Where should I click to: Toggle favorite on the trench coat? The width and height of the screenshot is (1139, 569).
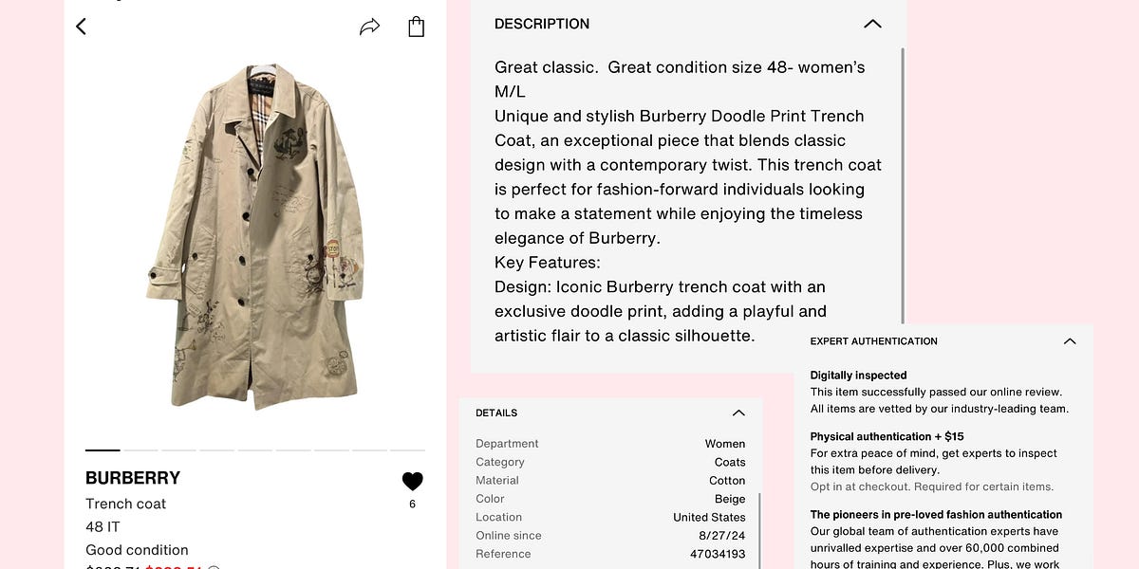pyautogui.click(x=412, y=480)
